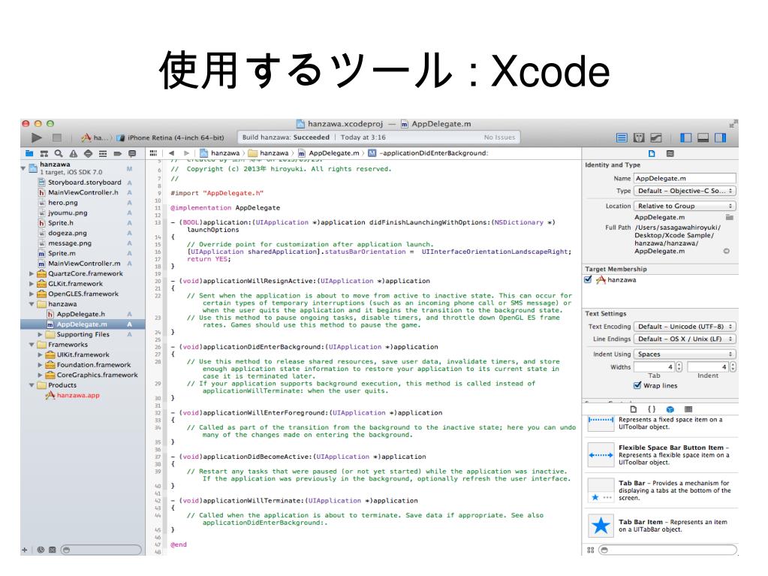The height and width of the screenshot is (576, 768).
Task: Show the debug area pane
Action: click(703, 137)
